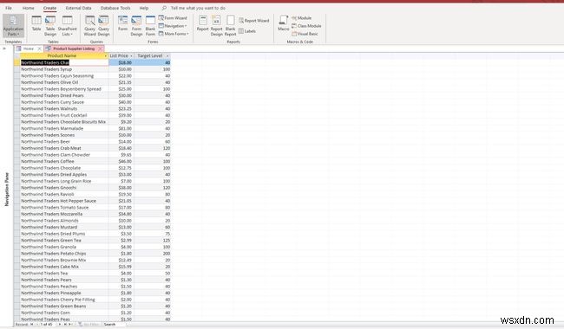Open Report Design
Image resolution: width=564 pixels, height=329 pixels.
[x=217, y=26]
